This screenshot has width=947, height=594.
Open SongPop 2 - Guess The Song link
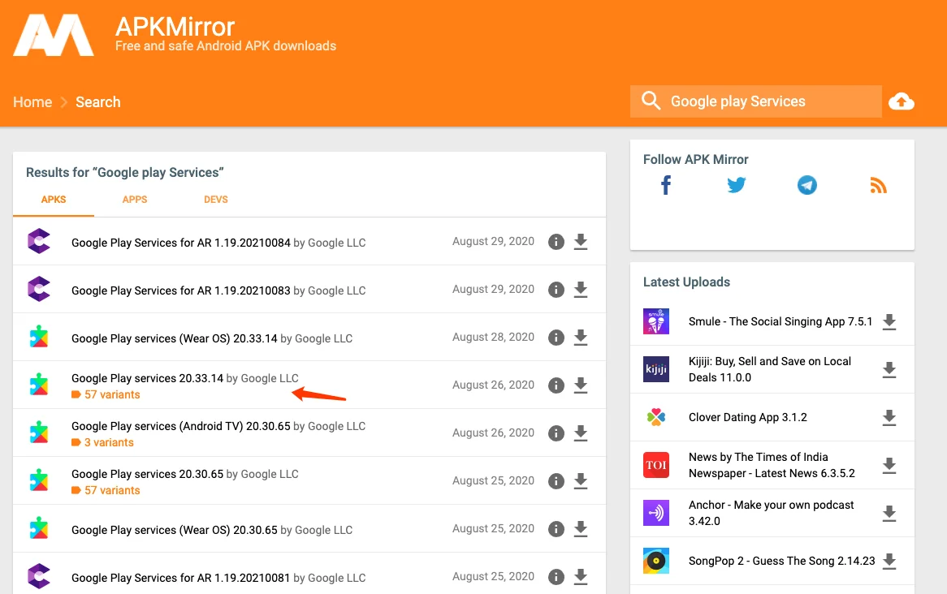pos(781,561)
